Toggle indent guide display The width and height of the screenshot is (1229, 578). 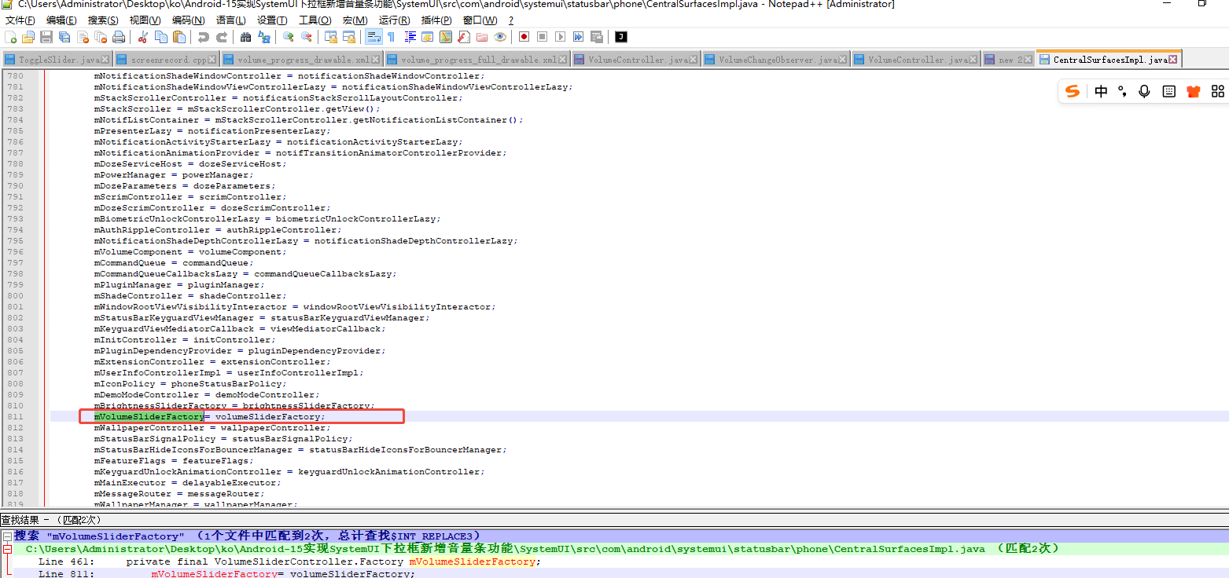[x=410, y=37]
